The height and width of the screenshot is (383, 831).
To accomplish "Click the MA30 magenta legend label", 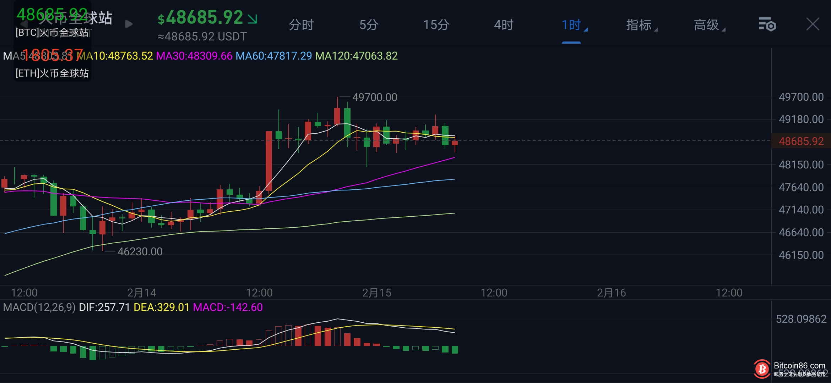I will [x=194, y=56].
